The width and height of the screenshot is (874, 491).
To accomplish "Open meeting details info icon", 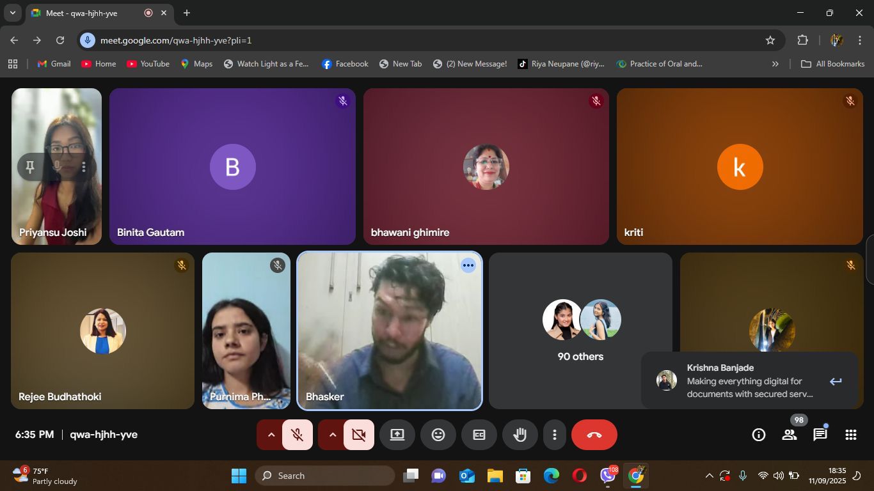I will point(758,435).
